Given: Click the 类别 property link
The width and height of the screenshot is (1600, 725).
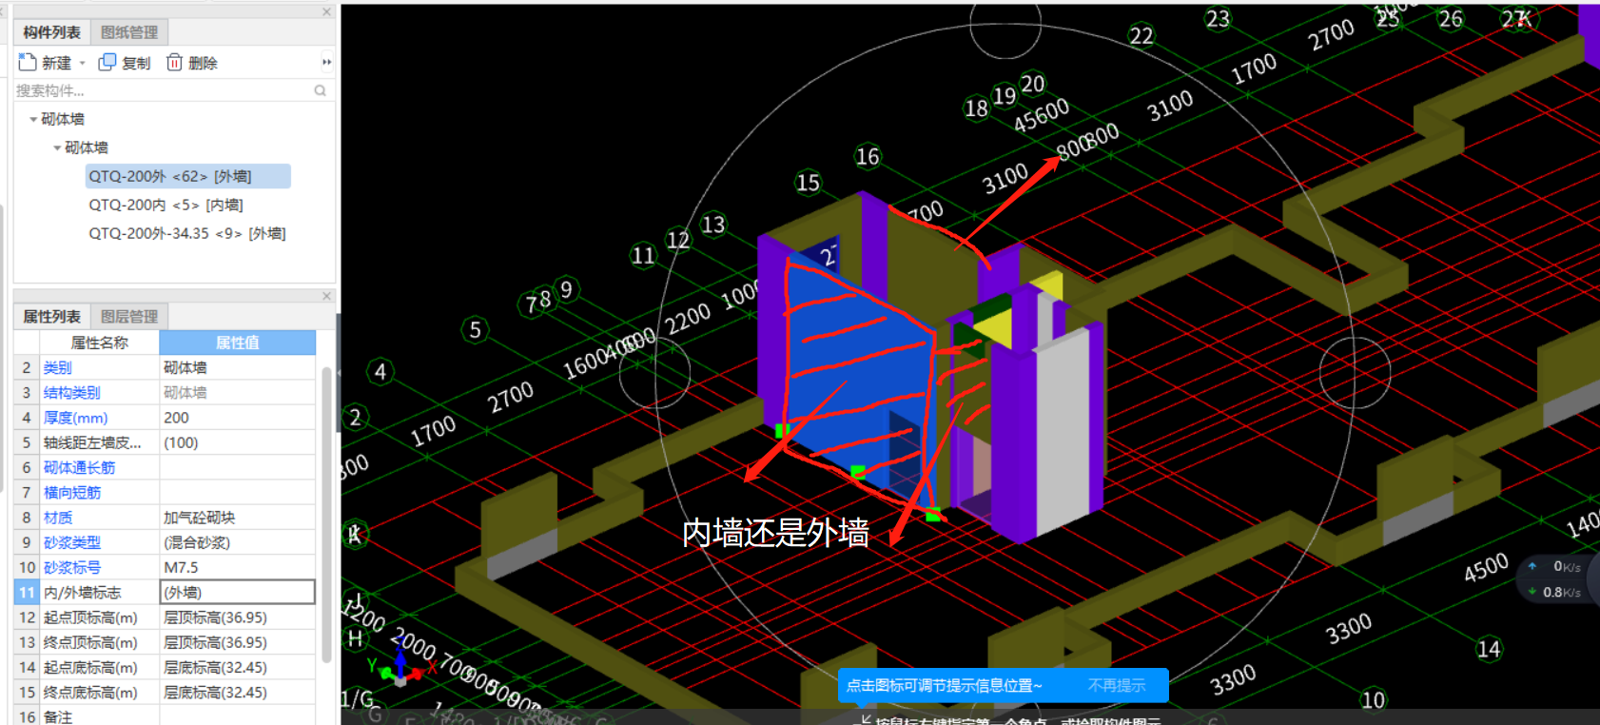Looking at the screenshot, I should 57,367.
